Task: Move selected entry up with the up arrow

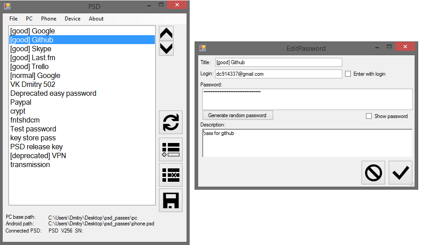Action: tap(166, 33)
